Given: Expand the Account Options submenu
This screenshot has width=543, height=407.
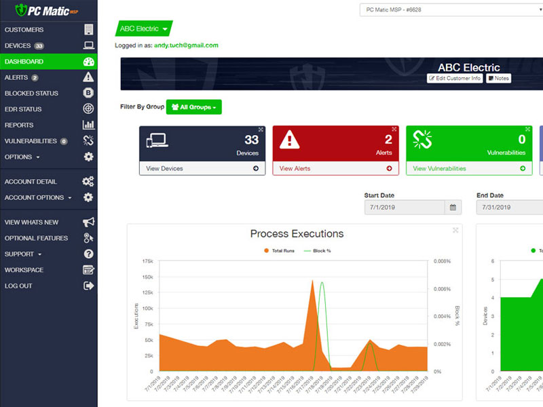Looking at the screenshot, I should point(38,197).
